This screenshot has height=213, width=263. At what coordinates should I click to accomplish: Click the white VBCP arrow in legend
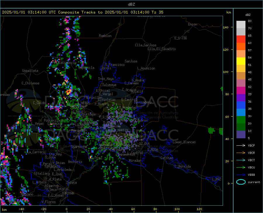tap(241, 145)
